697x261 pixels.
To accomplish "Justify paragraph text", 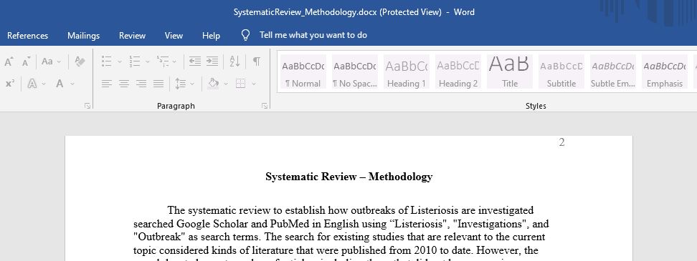I will point(158,84).
